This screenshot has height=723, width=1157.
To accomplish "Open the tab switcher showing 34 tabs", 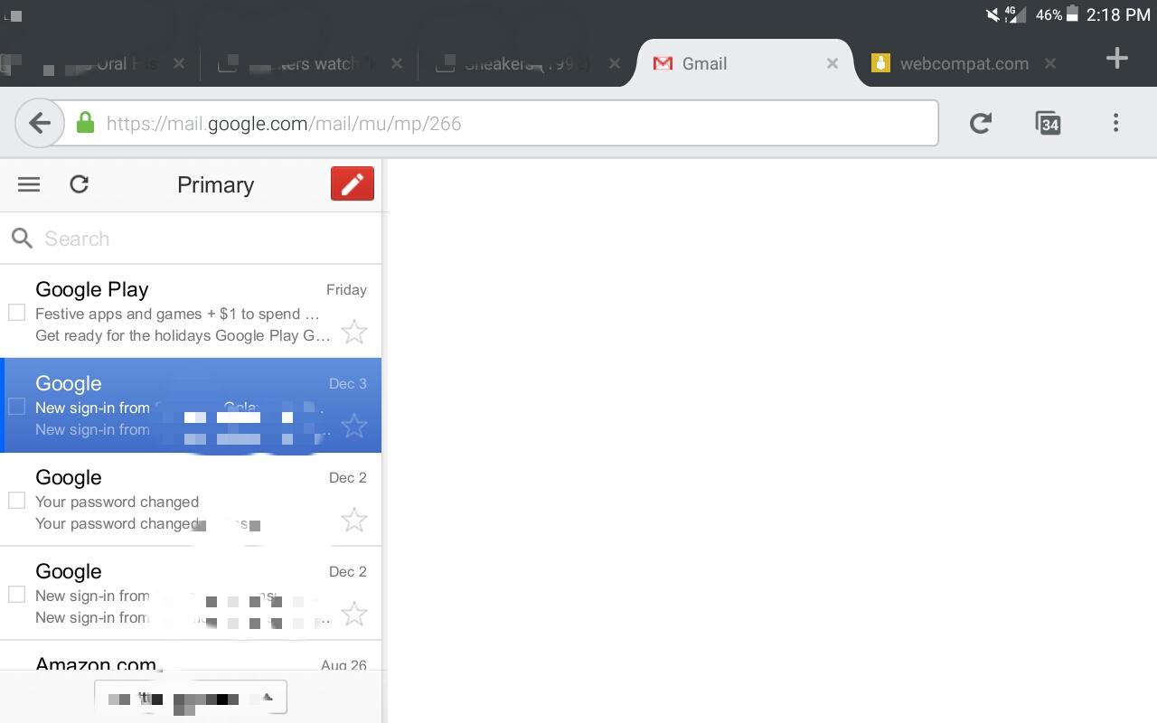I will pos(1048,123).
